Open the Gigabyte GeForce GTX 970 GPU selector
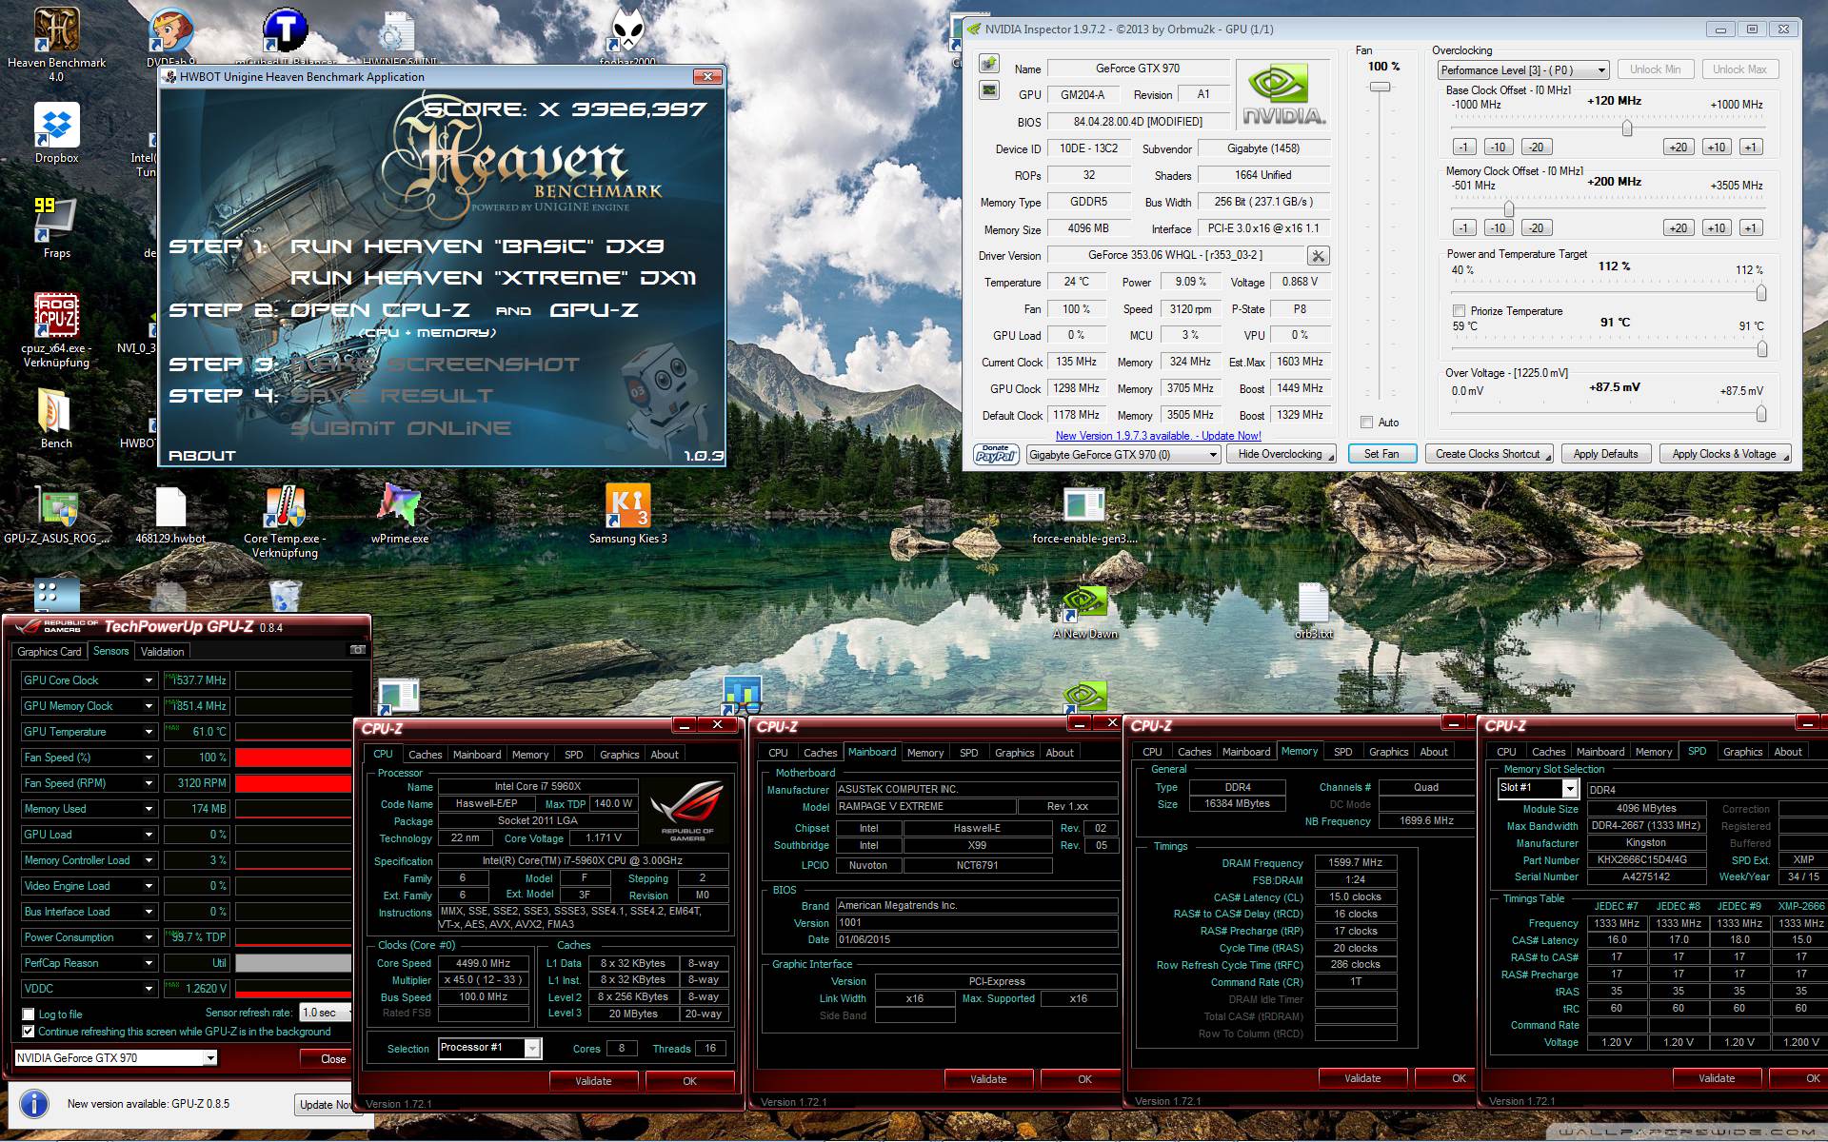This screenshot has width=1828, height=1142. (x=1123, y=455)
